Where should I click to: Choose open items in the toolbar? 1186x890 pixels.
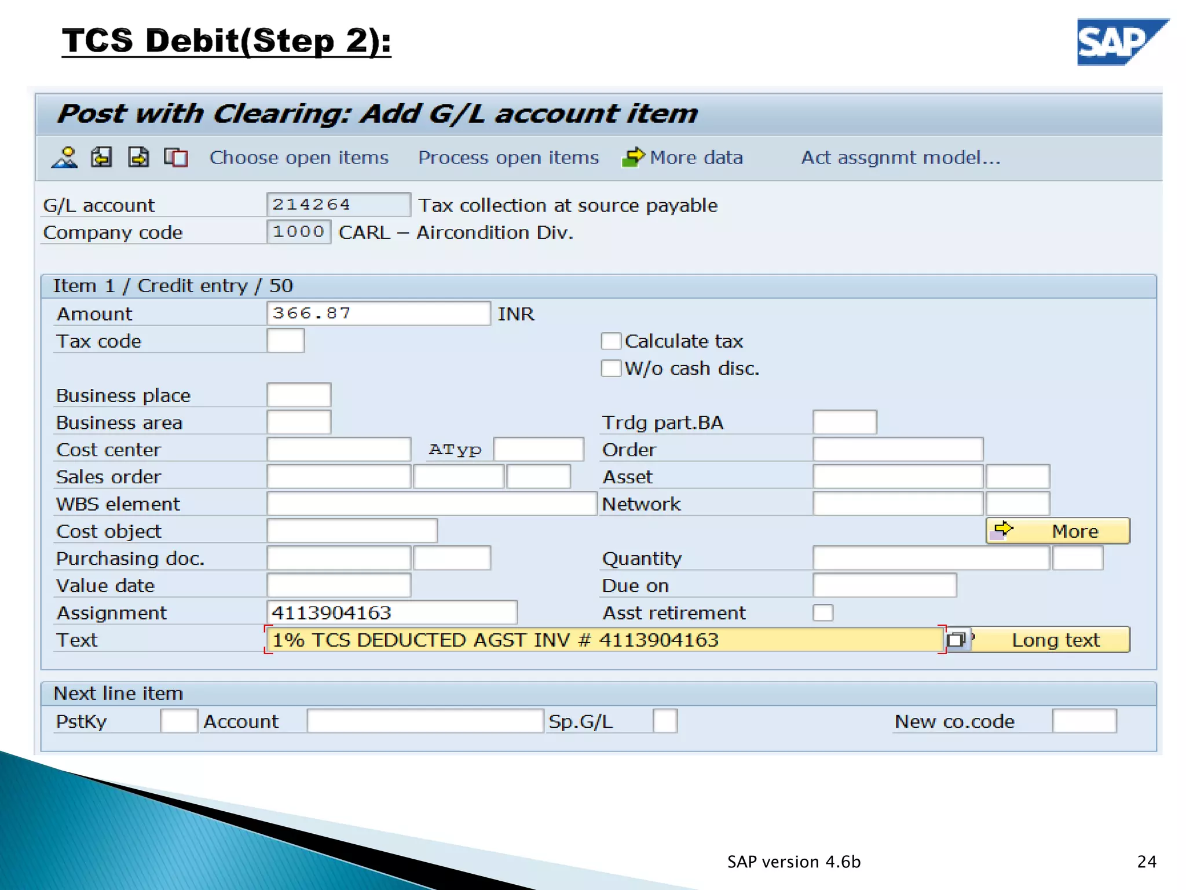pos(299,158)
